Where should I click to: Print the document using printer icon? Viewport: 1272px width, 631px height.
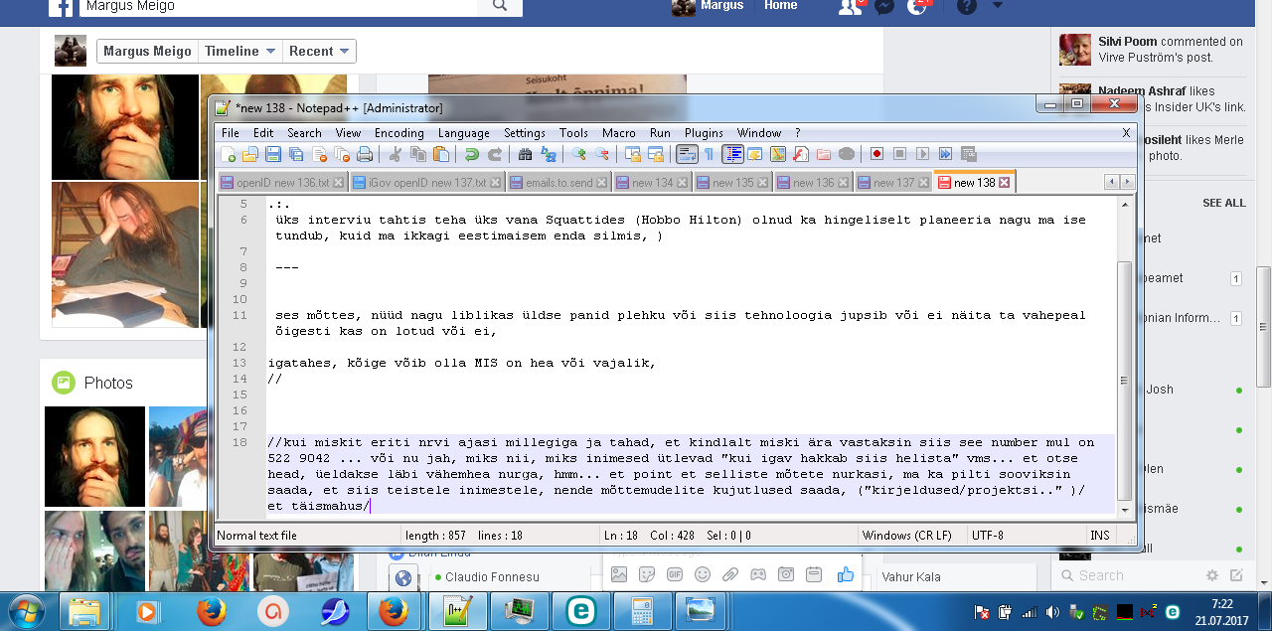(x=365, y=154)
